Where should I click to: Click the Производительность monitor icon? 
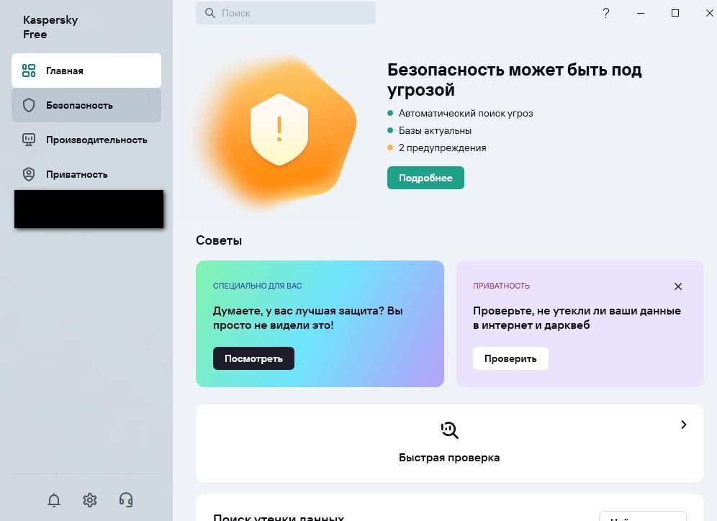tap(29, 140)
